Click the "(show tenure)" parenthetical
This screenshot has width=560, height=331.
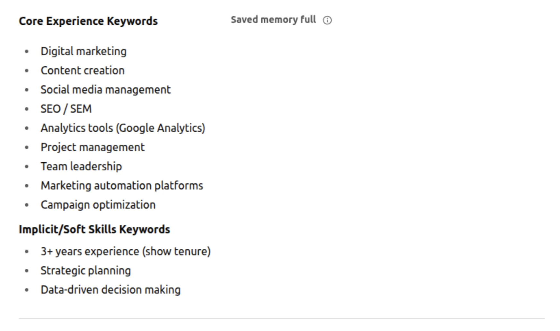point(176,251)
